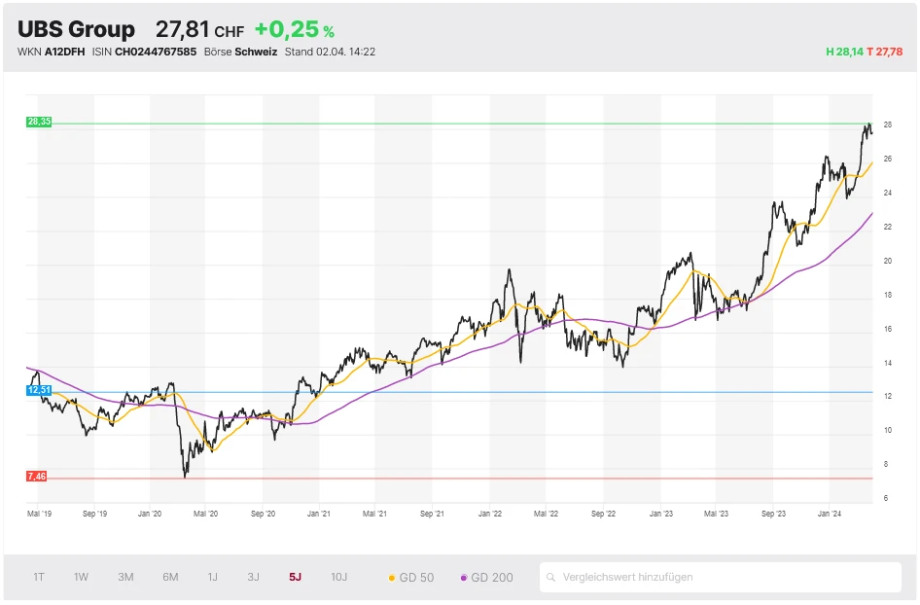Click the active 5J range tab
920x605 pixels.
tap(295, 577)
